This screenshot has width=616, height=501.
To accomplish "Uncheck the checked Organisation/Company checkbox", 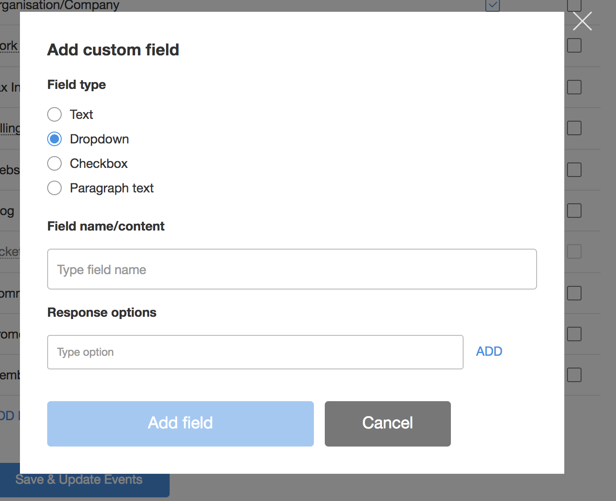I will point(492,5).
